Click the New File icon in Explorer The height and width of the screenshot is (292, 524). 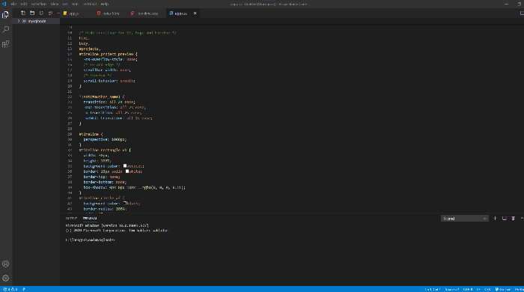[x=23, y=13]
